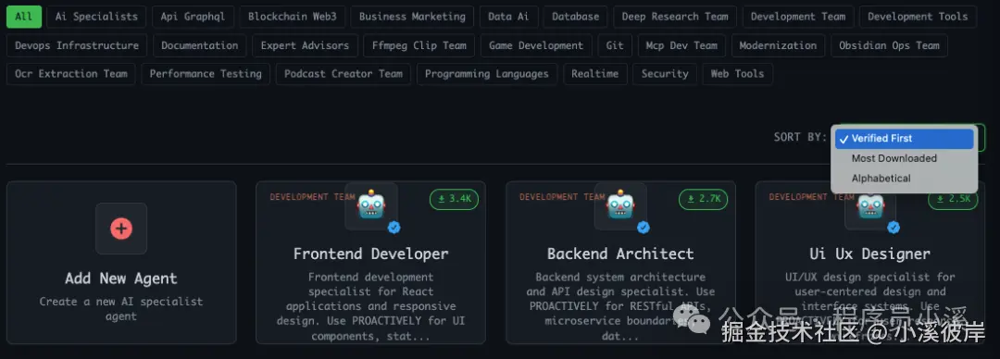Click 'Create a new AI specialist agent' text
Image resolution: width=1000 pixels, height=359 pixels.
121,309
